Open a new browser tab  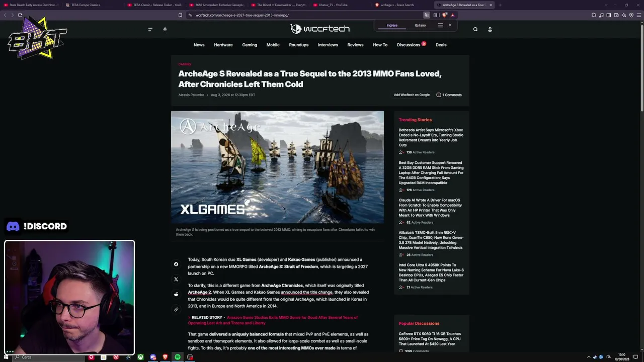pyautogui.click(x=500, y=5)
